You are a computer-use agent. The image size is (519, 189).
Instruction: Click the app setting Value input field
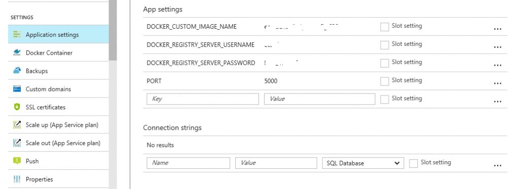click(x=319, y=99)
